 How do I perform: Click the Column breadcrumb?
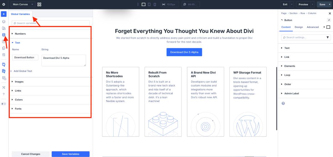312,13
